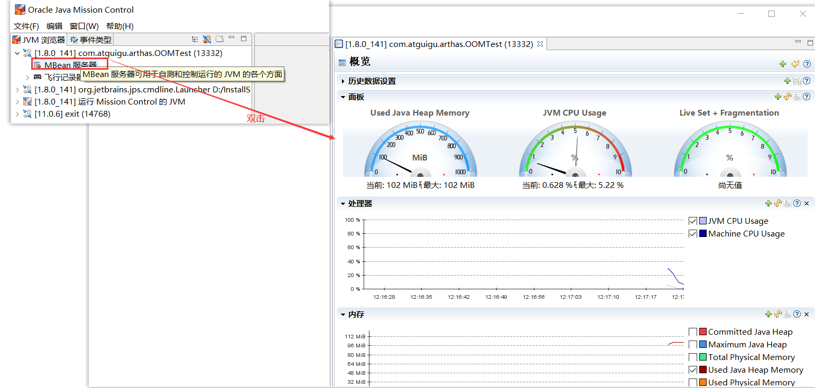Toggle Machine CPU Usage checkbox
The image size is (815, 388).
pyautogui.click(x=693, y=233)
